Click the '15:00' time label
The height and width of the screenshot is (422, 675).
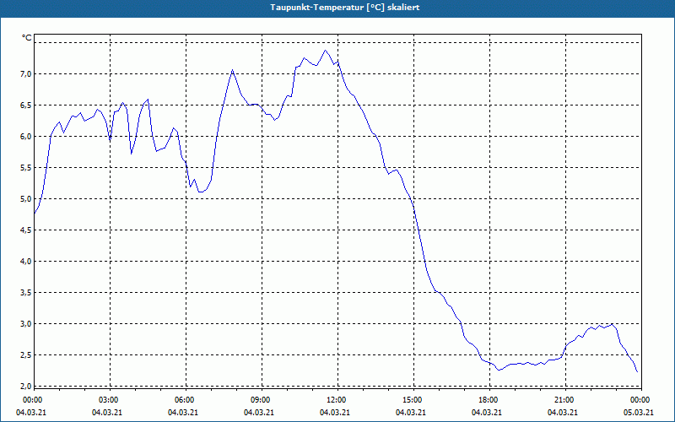tap(413, 400)
